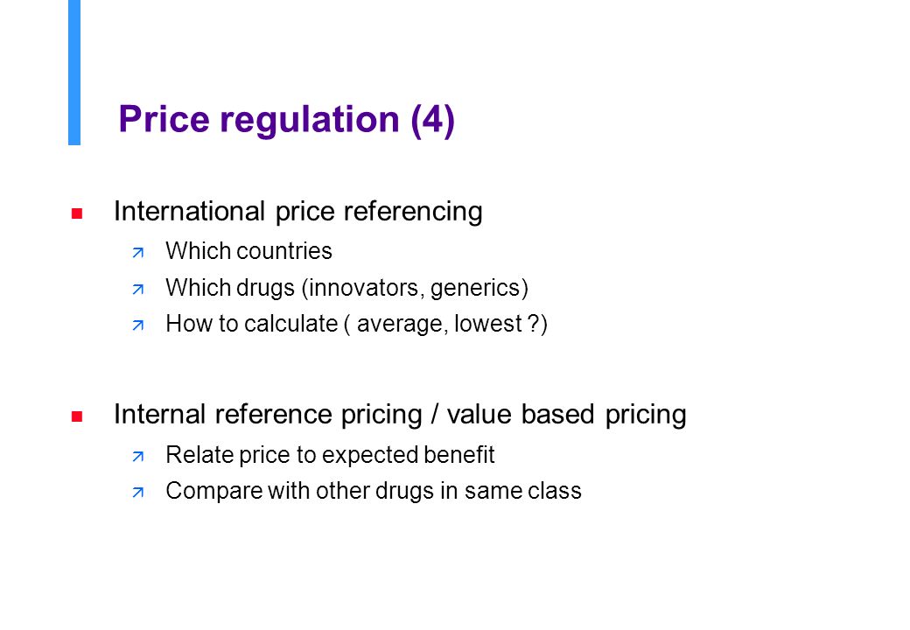
Task: Click the Which countries sub-bullet text
Action: 249,251
